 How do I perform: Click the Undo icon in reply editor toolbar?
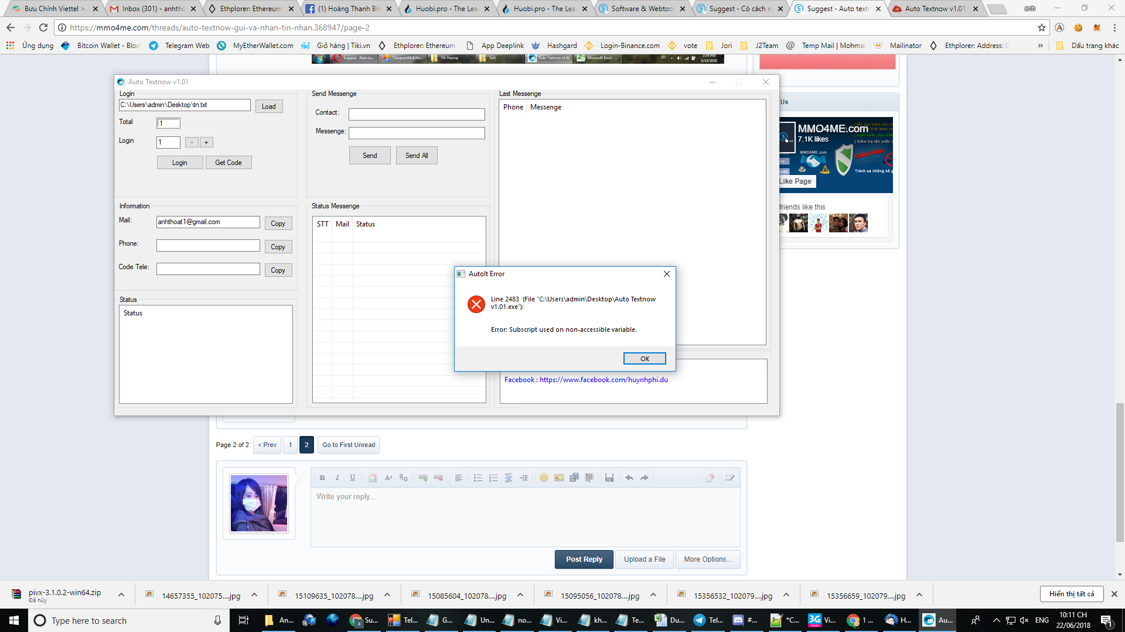coord(630,478)
